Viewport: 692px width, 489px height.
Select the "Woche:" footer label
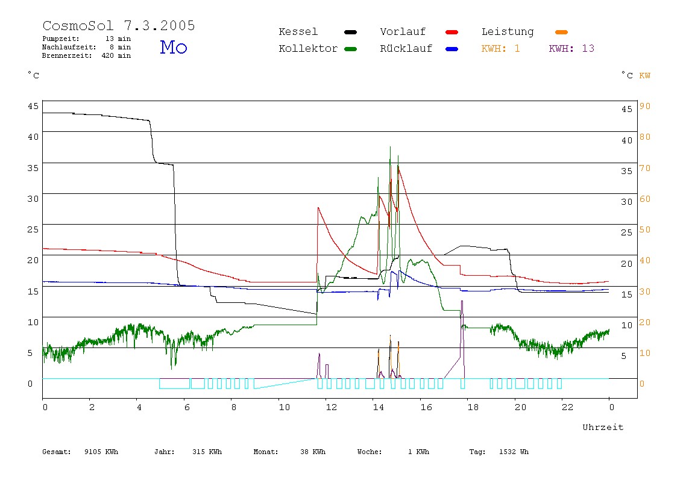click(370, 452)
